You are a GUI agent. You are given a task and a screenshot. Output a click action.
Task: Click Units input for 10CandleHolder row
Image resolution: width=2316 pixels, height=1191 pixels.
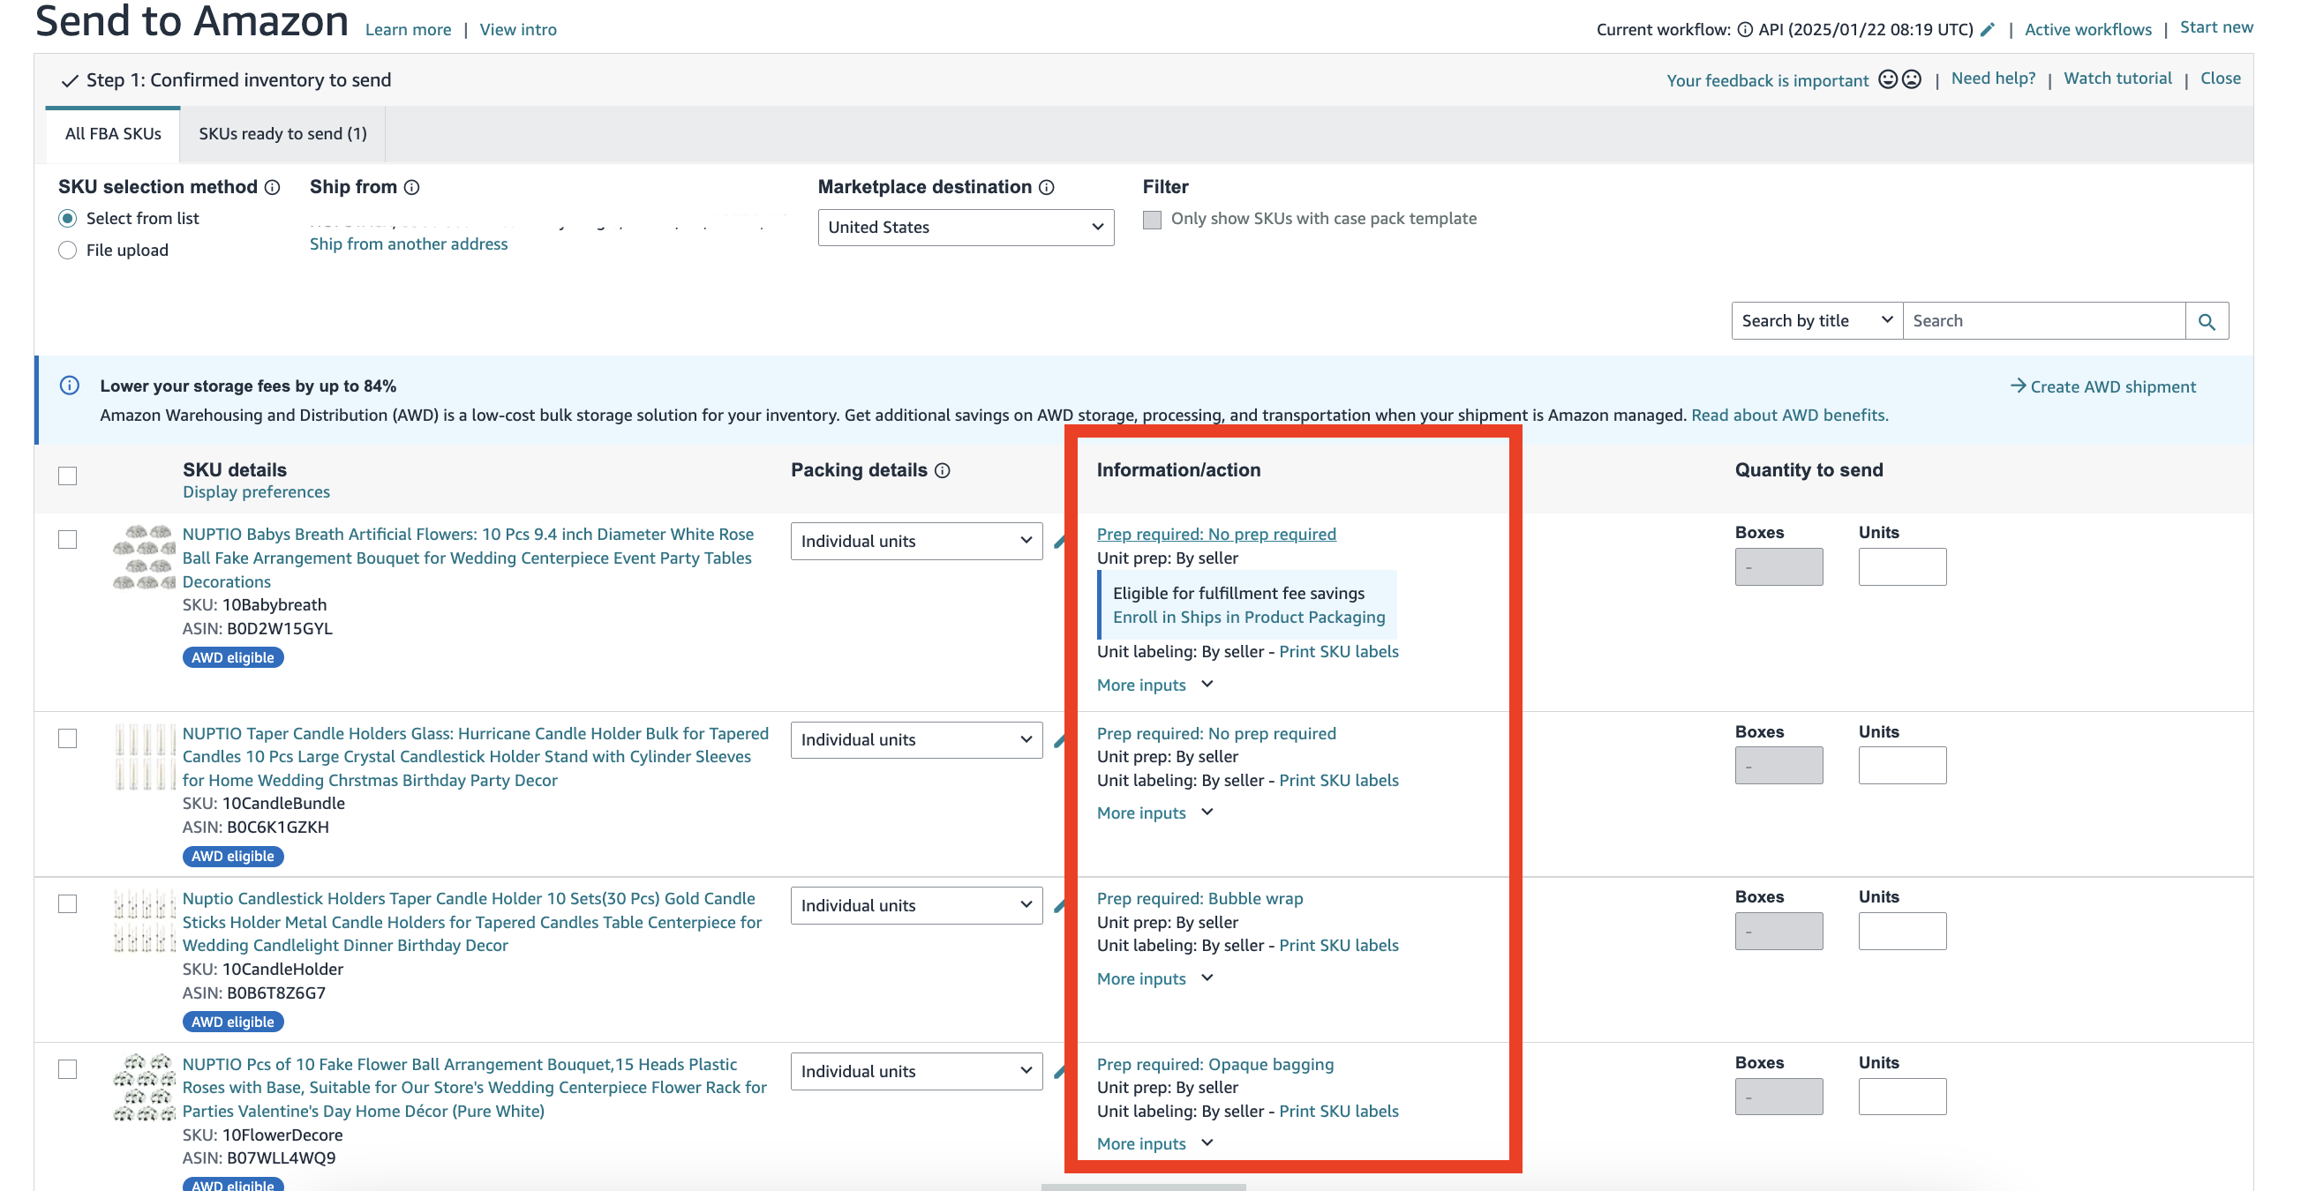pyautogui.click(x=1901, y=932)
